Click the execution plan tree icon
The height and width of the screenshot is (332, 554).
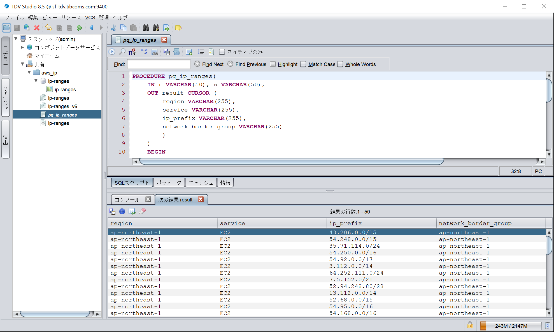[144, 52]
